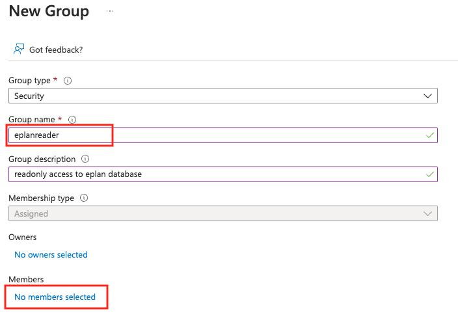Screen dimensions: 458x322
Task: Click green checkmark in Group description field
Action: [429, 174]
